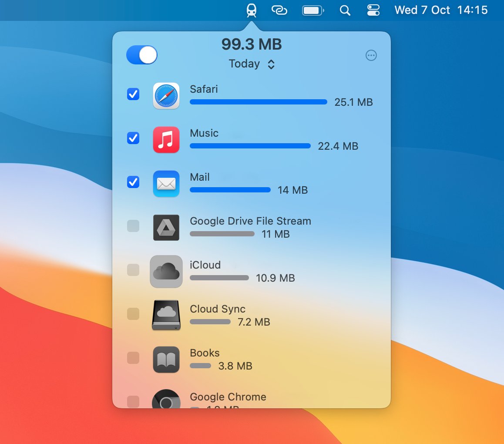Open Control Center in the menu bar
Image resolution: width=504 pixels, height=444 pixels.
coord(373,10)
